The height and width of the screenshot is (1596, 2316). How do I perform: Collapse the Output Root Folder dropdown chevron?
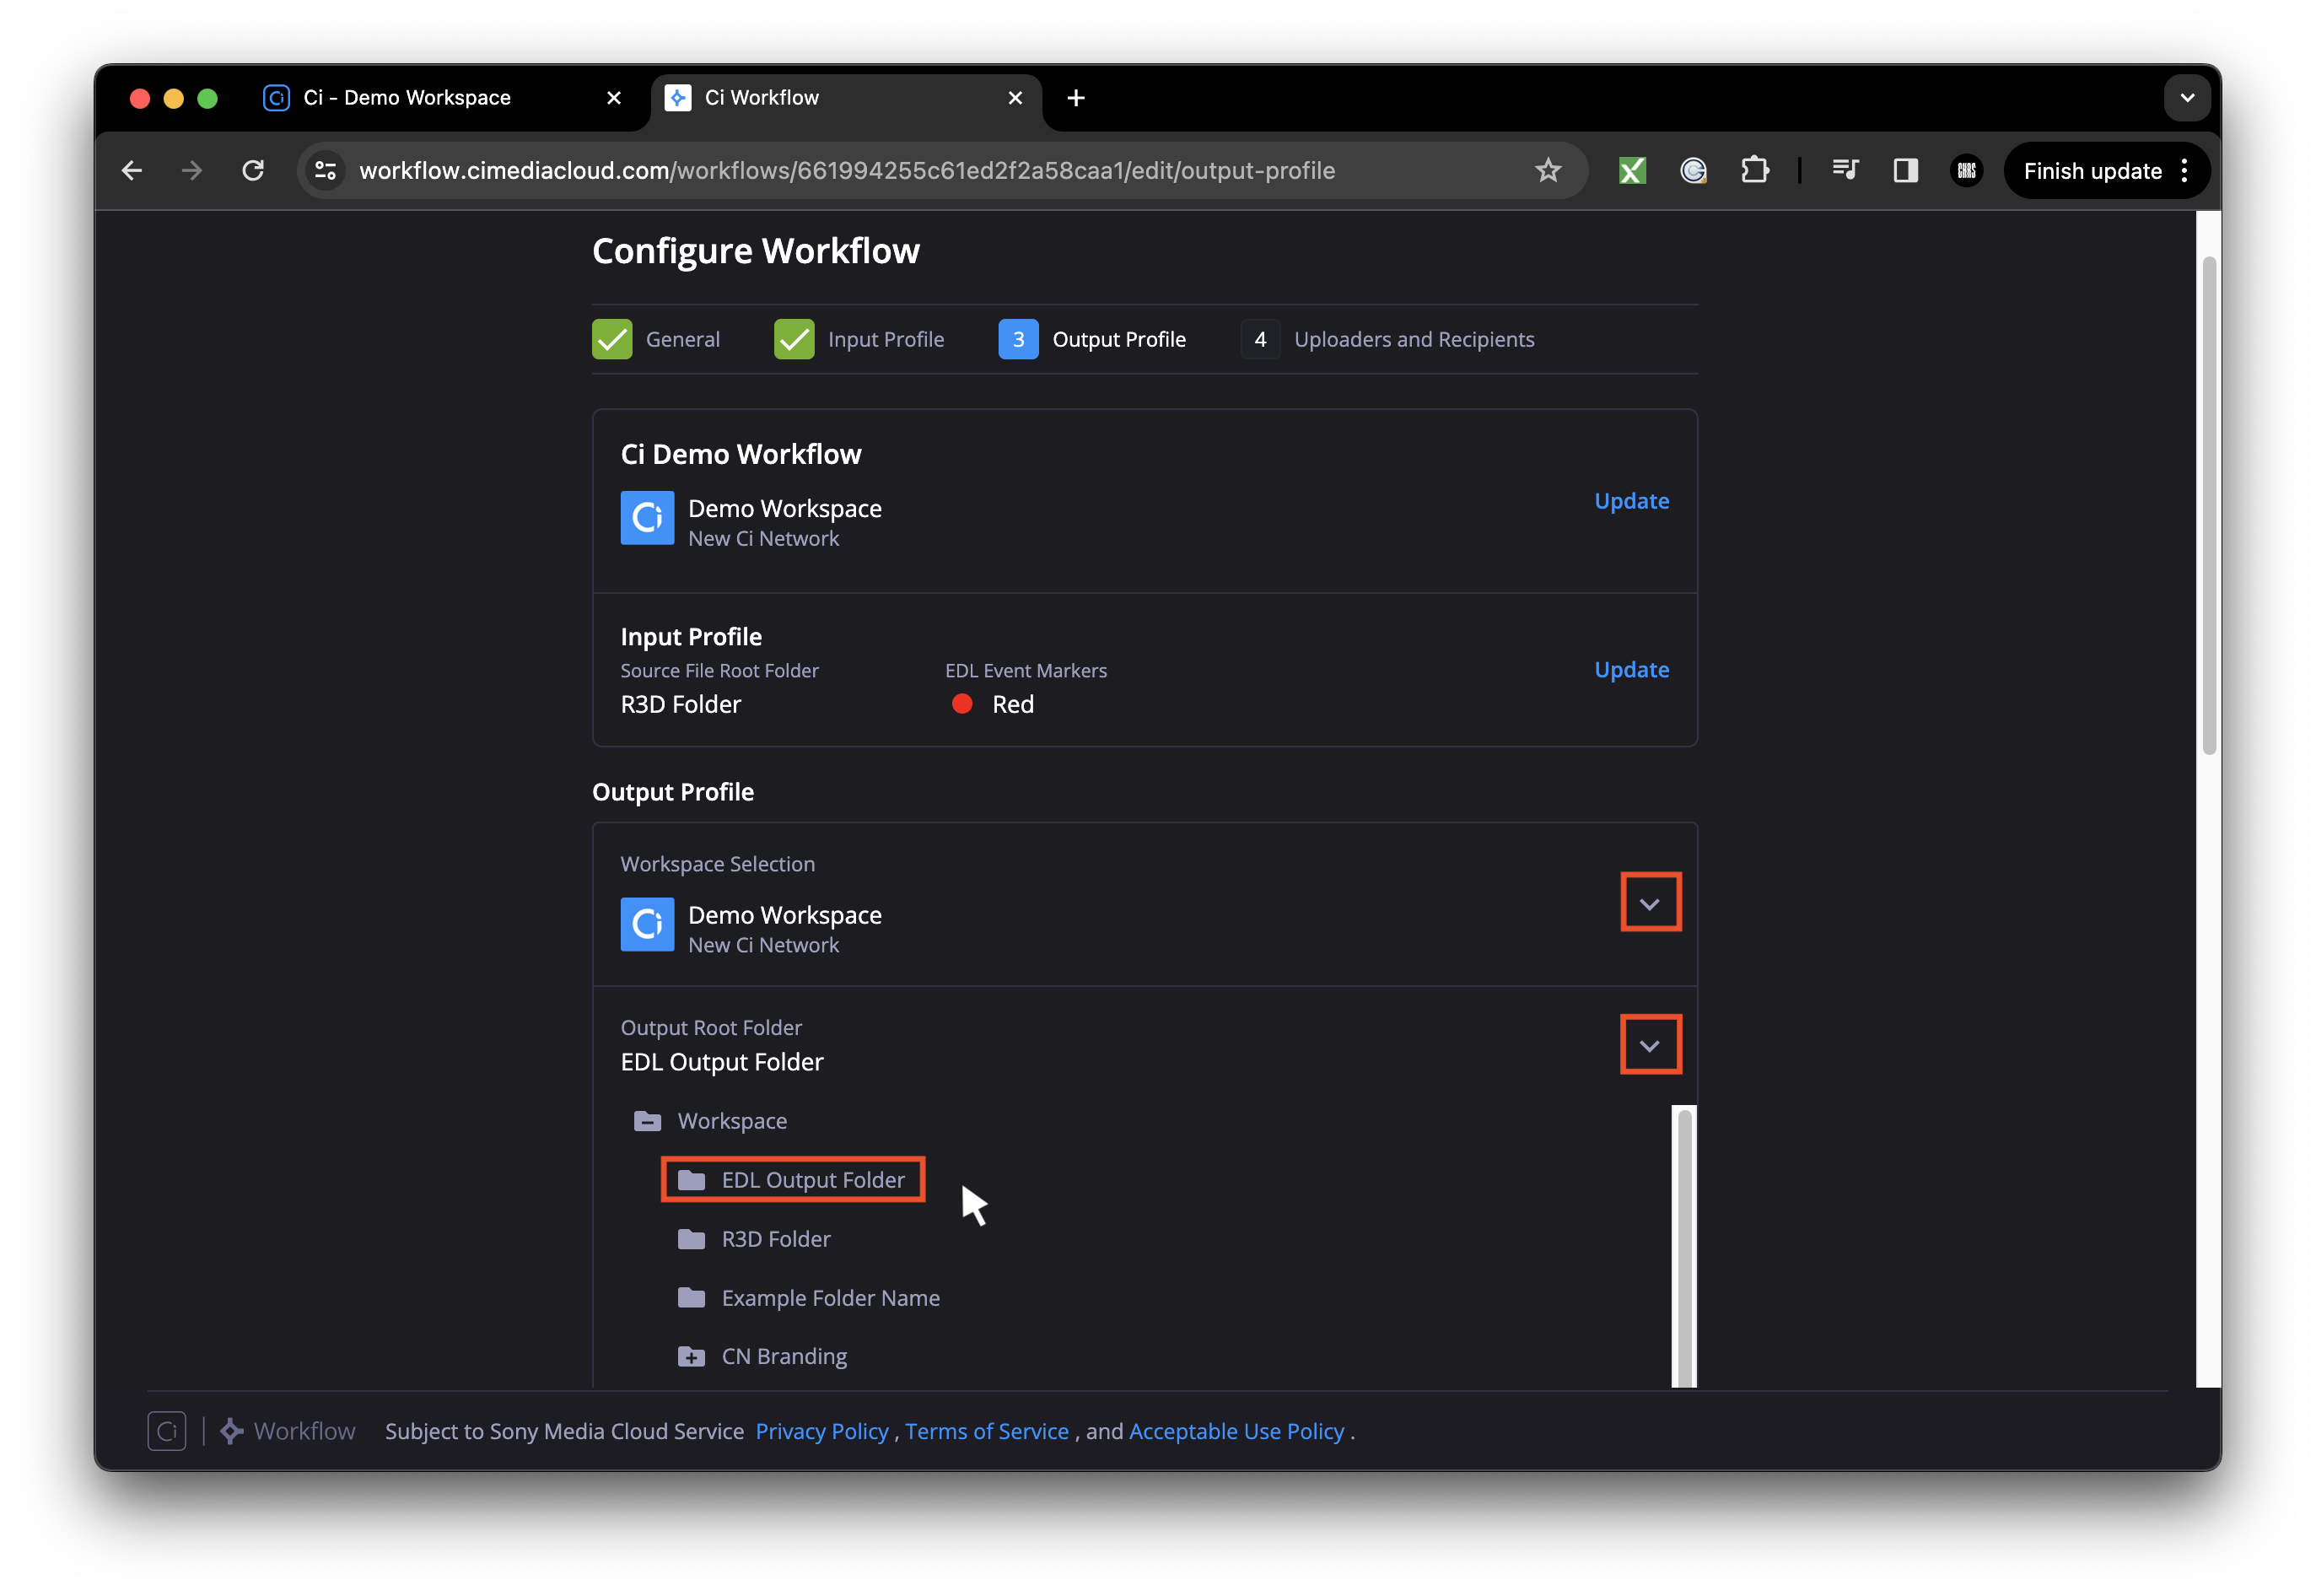point(1650,1045)
